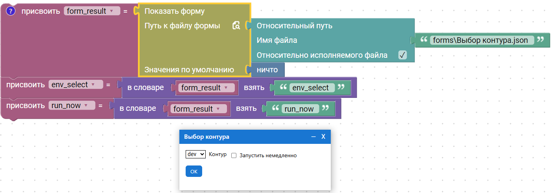Viewport: 553px width, 193px height.
Task: Click the quoted "run_now" string value
Action: click(299, 109)
